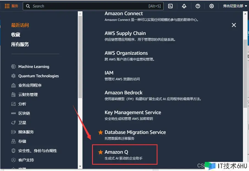Click the 媒体服务 video icon
249x171 pixels.
13,132
